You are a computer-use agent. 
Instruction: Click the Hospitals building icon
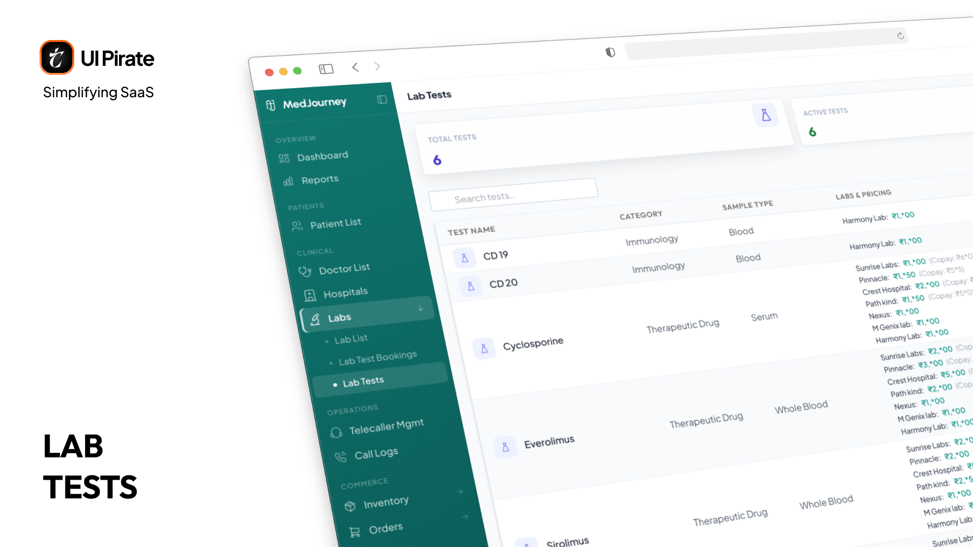tap(310, 295)
